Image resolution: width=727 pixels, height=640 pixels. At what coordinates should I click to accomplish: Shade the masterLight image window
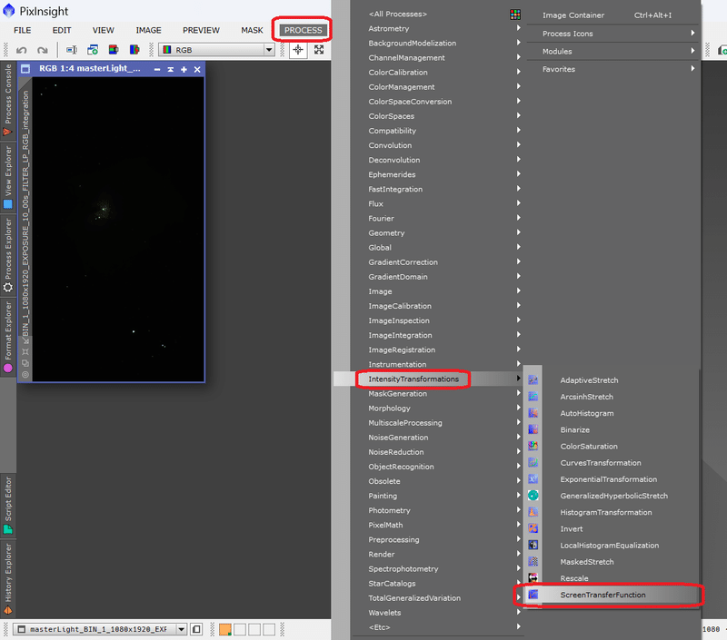(x=170, y=70)
